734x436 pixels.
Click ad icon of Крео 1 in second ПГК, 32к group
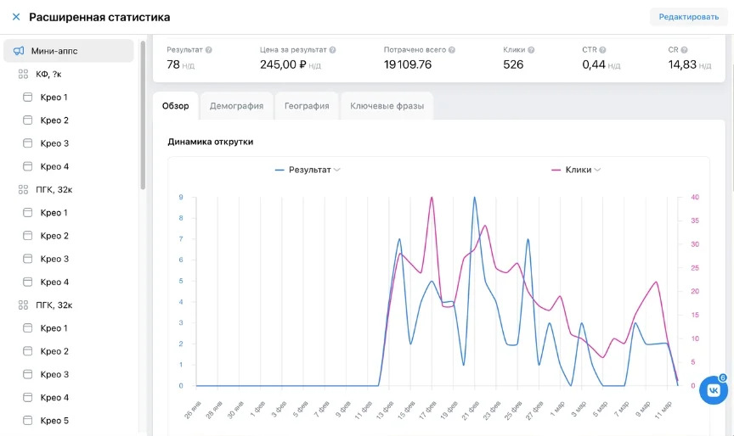(x=28, y=328)
